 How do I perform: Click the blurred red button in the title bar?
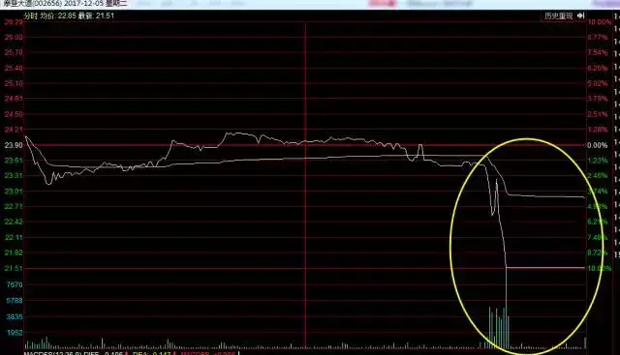click(382, 4)
